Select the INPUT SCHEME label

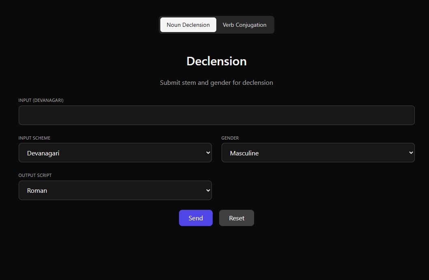pyautogui.click(x=34, y=138)
